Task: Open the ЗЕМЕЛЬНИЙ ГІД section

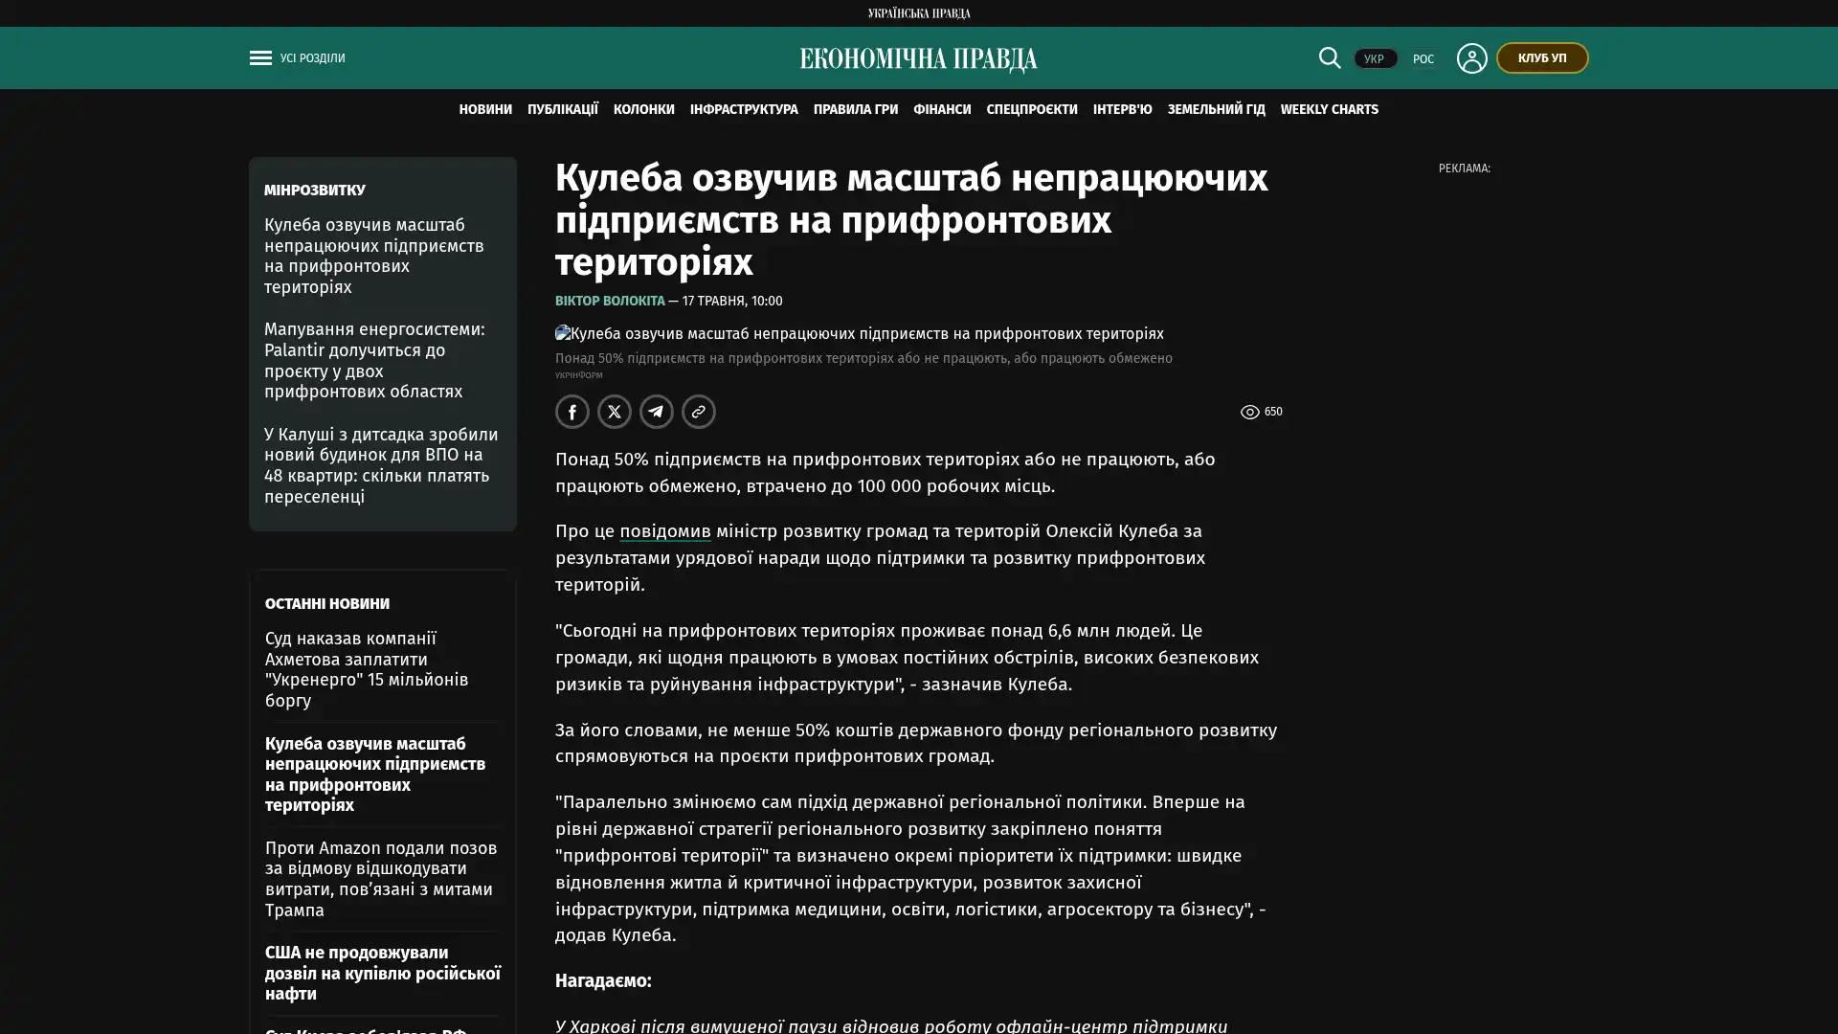Action: 1216,109
